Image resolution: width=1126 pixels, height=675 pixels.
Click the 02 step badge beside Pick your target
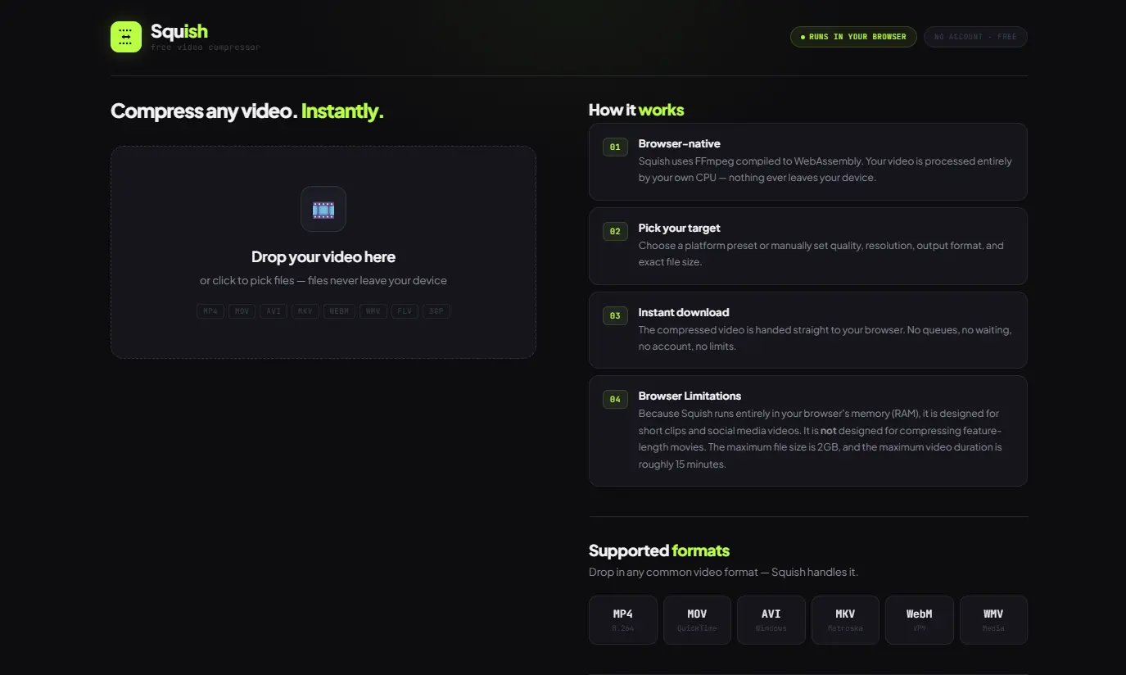[x=615, y=232]
